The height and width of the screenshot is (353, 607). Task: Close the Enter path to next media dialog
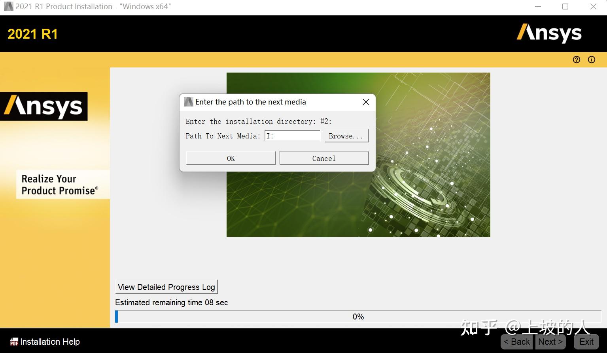(x=365, y=102)
